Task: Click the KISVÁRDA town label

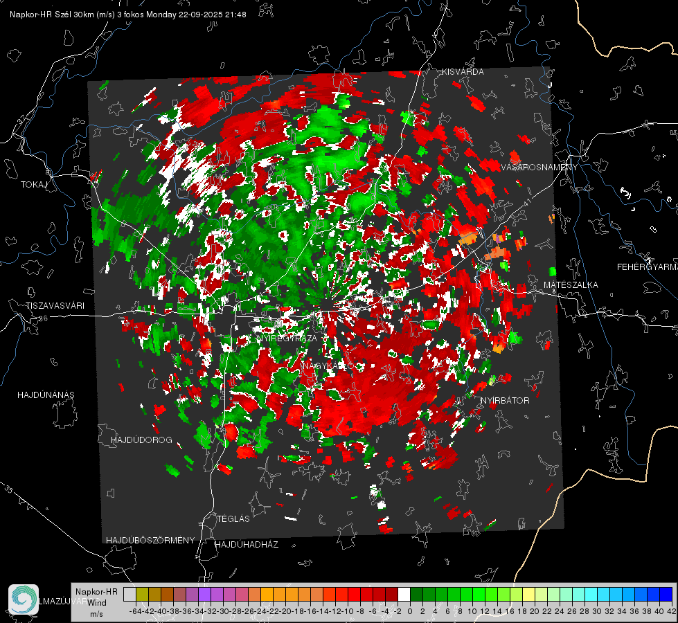Action: [x=462, y=72]
